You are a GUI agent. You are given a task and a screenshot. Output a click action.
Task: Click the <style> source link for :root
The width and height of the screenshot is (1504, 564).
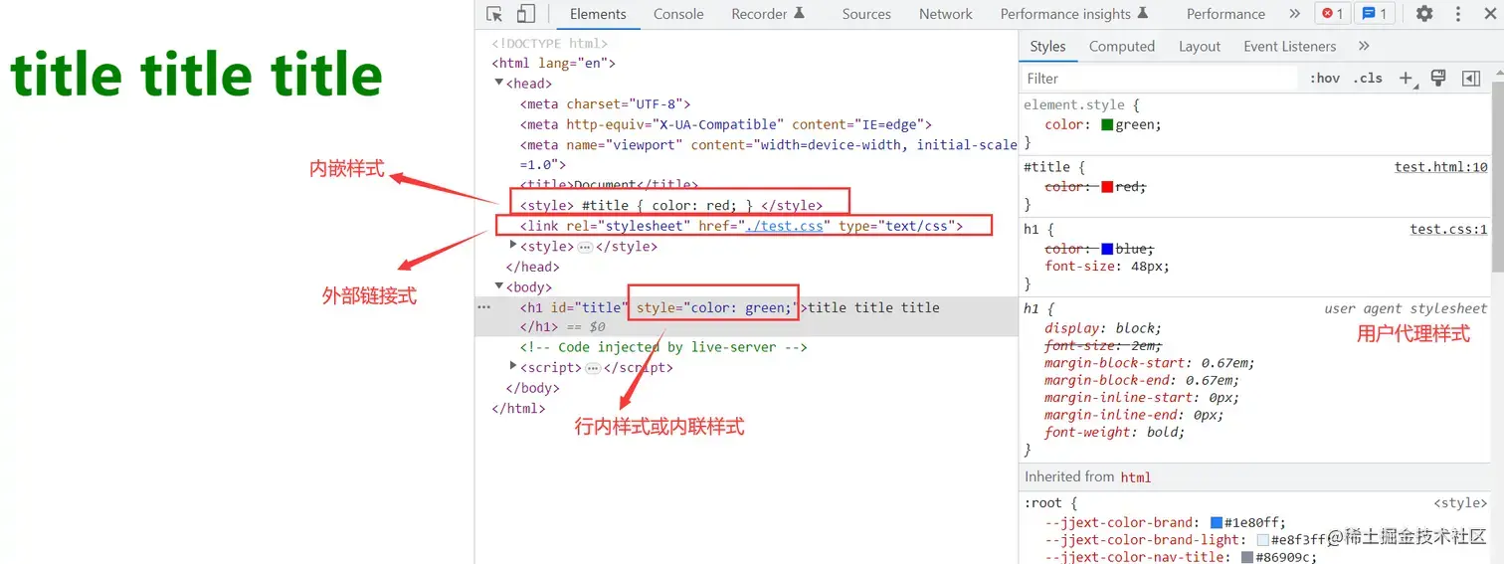(x=1460, y=504)
